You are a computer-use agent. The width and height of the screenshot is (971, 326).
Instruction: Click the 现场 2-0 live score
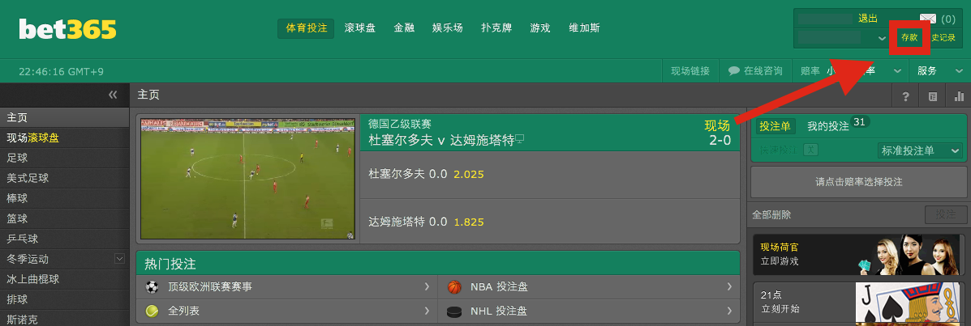pos(718,133)
